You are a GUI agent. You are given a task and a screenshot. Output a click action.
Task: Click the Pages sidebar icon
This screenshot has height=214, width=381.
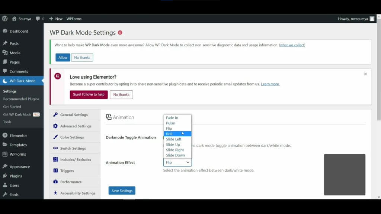coord(5,62)
